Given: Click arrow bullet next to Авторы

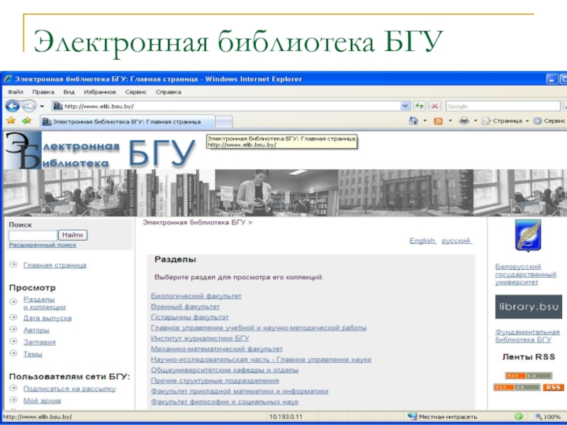Looking at the screenshot, I should 13,329.
